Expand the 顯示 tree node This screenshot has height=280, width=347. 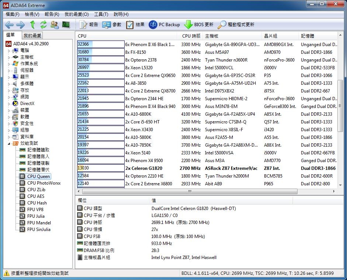tap(9, 77)
